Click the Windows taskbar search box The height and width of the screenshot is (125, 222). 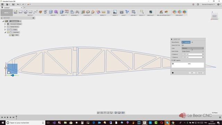(25, 123)
